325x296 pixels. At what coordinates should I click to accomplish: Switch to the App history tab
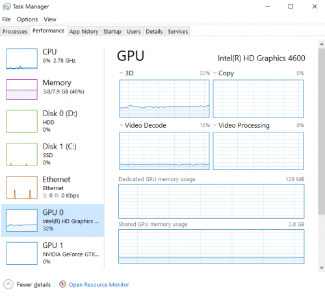tap(84, 31)
